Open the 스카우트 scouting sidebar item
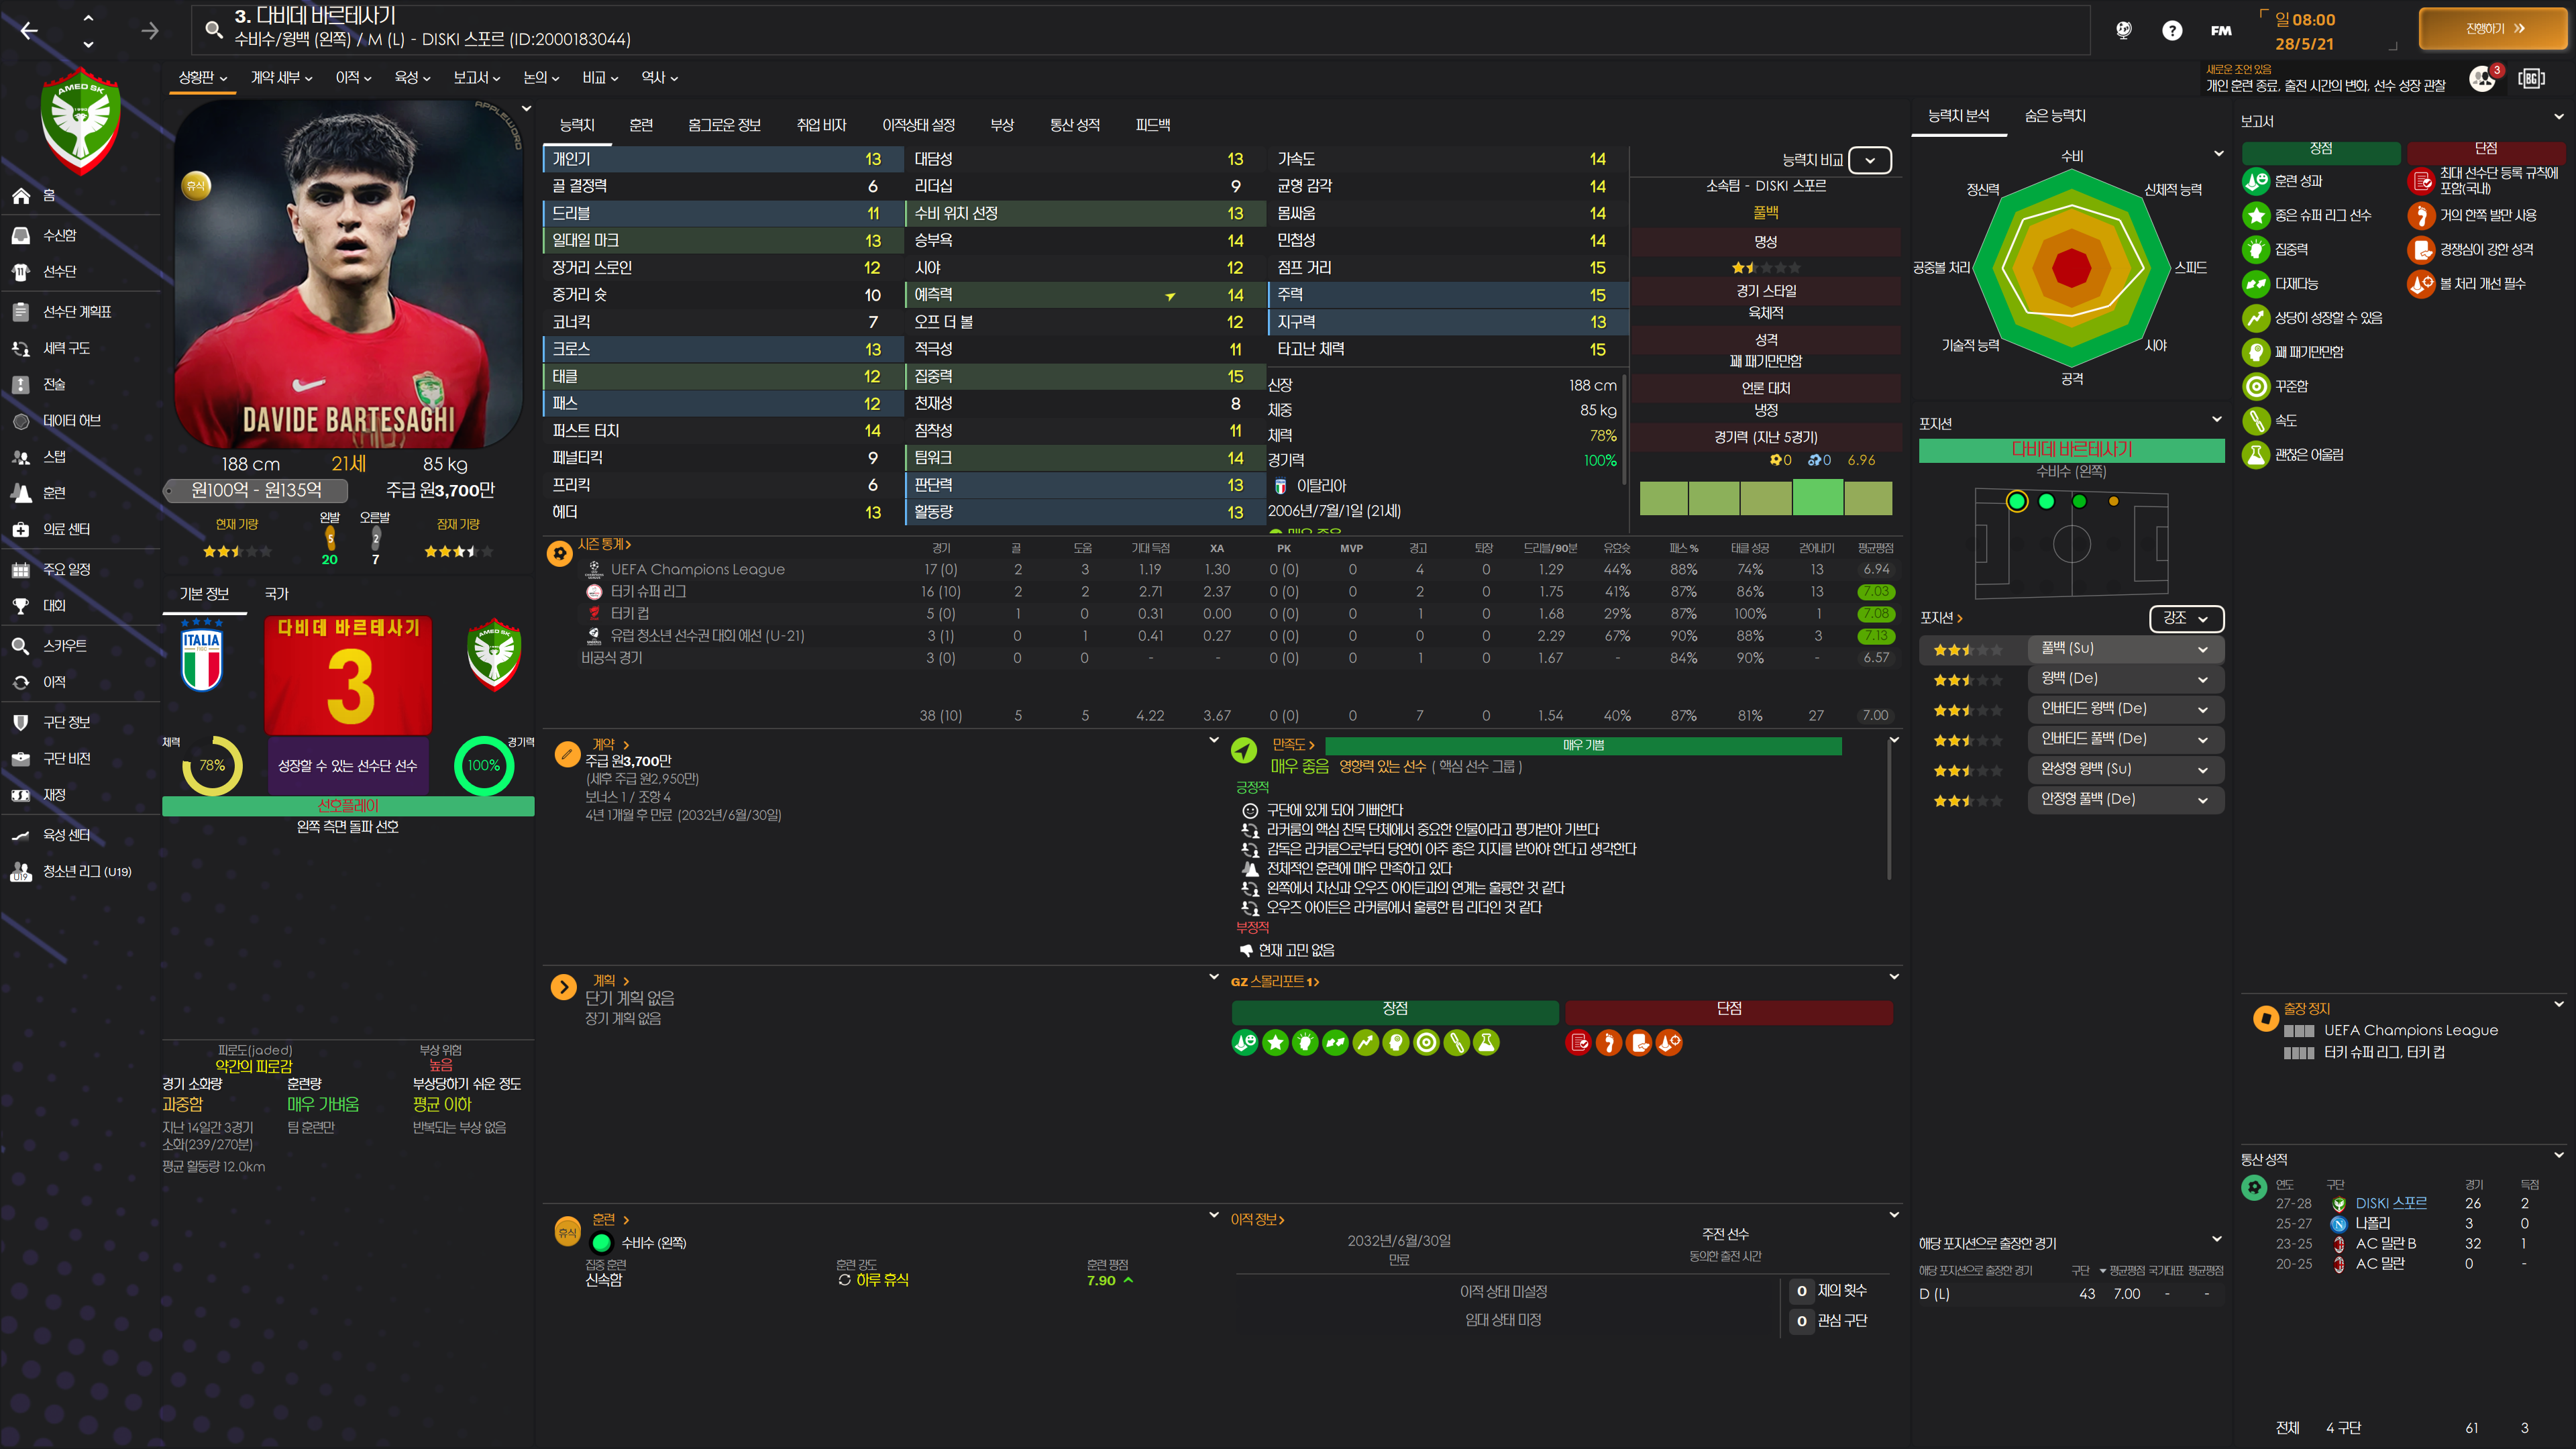Viewport: 2576px width, 1449px height. (x=64, y=646)
